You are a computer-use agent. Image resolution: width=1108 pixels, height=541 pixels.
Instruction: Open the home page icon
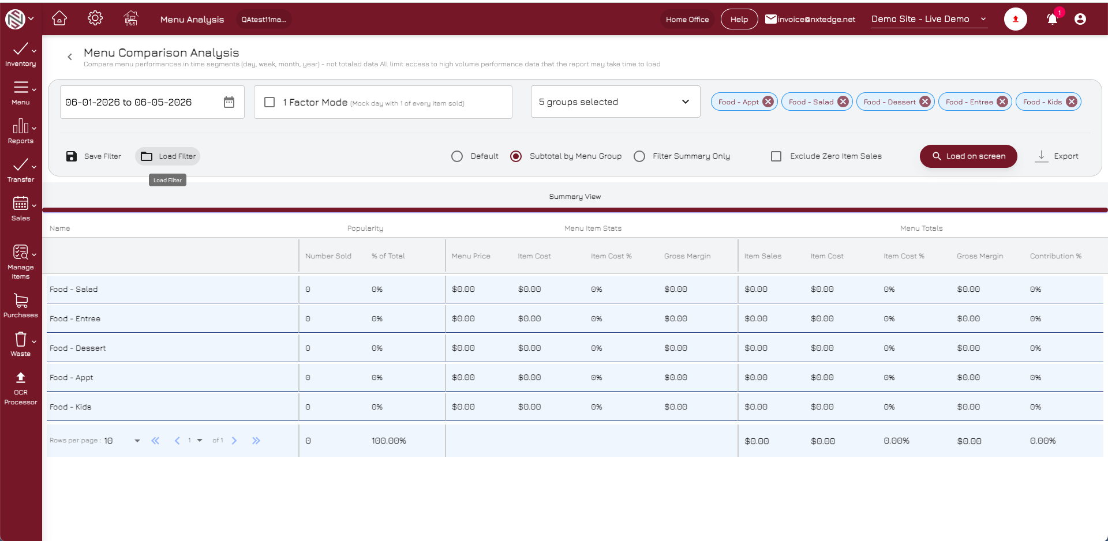click(59, 18)
